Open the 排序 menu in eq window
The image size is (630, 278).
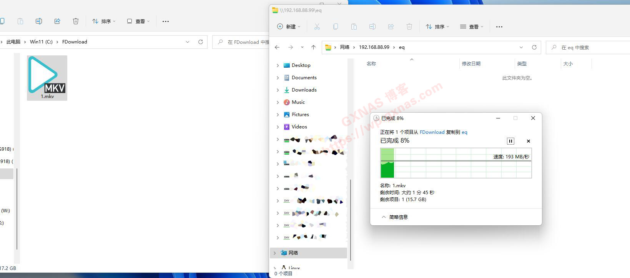(x=437, y=27)
